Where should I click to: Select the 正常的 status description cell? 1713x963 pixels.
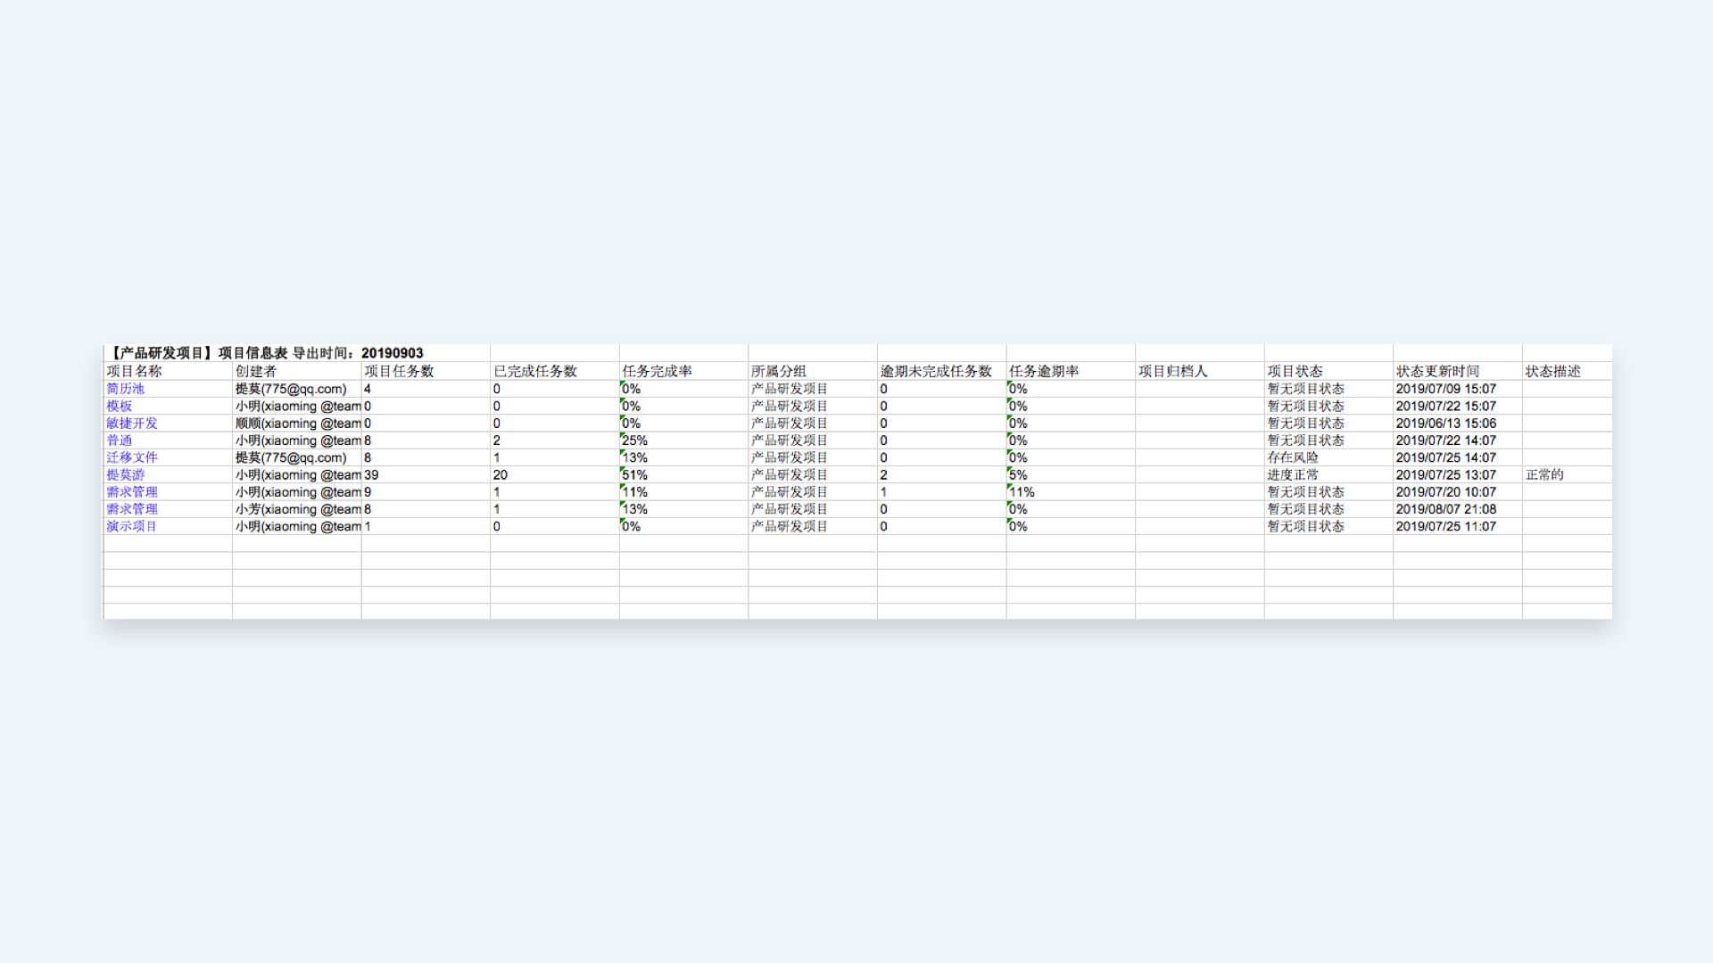point(1567,475)
